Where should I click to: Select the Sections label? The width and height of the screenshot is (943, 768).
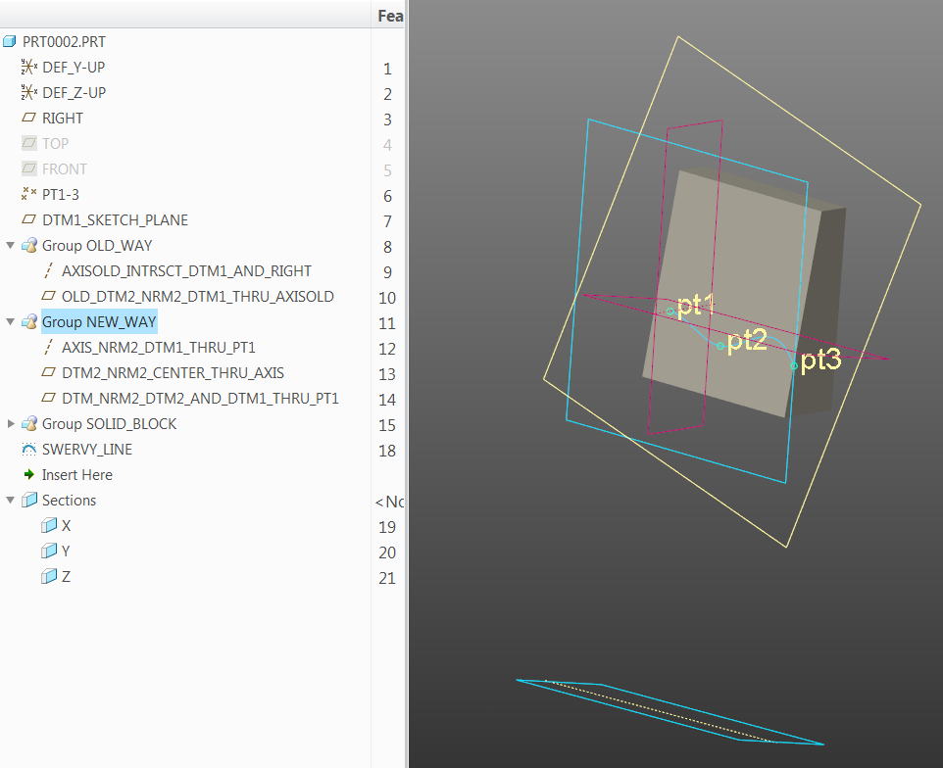tap(70, 500)
